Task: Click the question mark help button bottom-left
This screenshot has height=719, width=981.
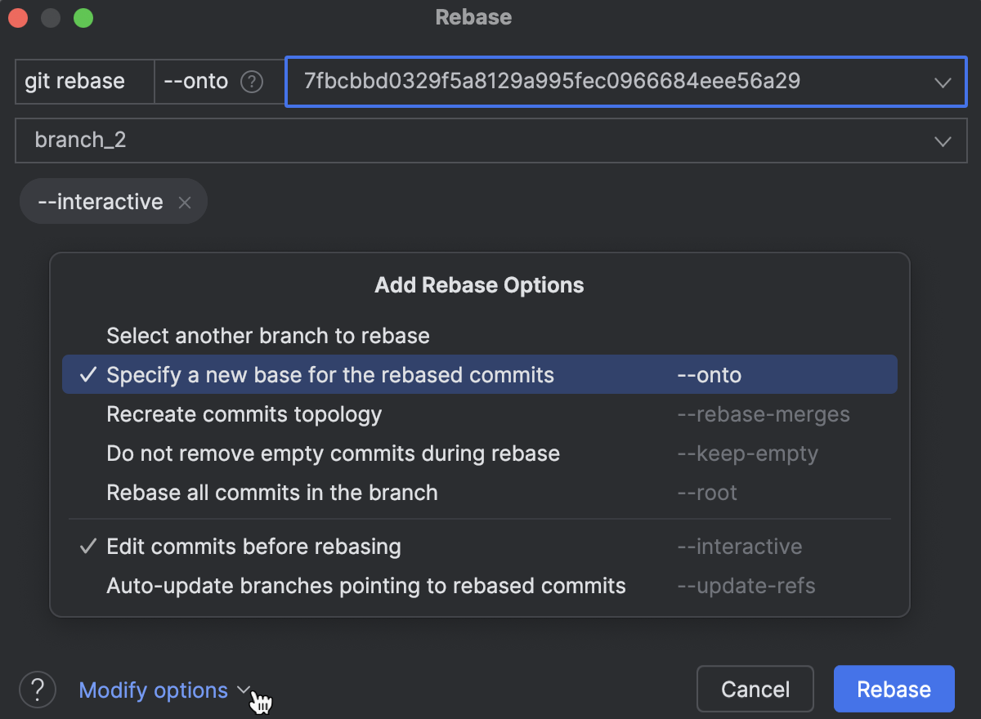Action: point(37,690)
